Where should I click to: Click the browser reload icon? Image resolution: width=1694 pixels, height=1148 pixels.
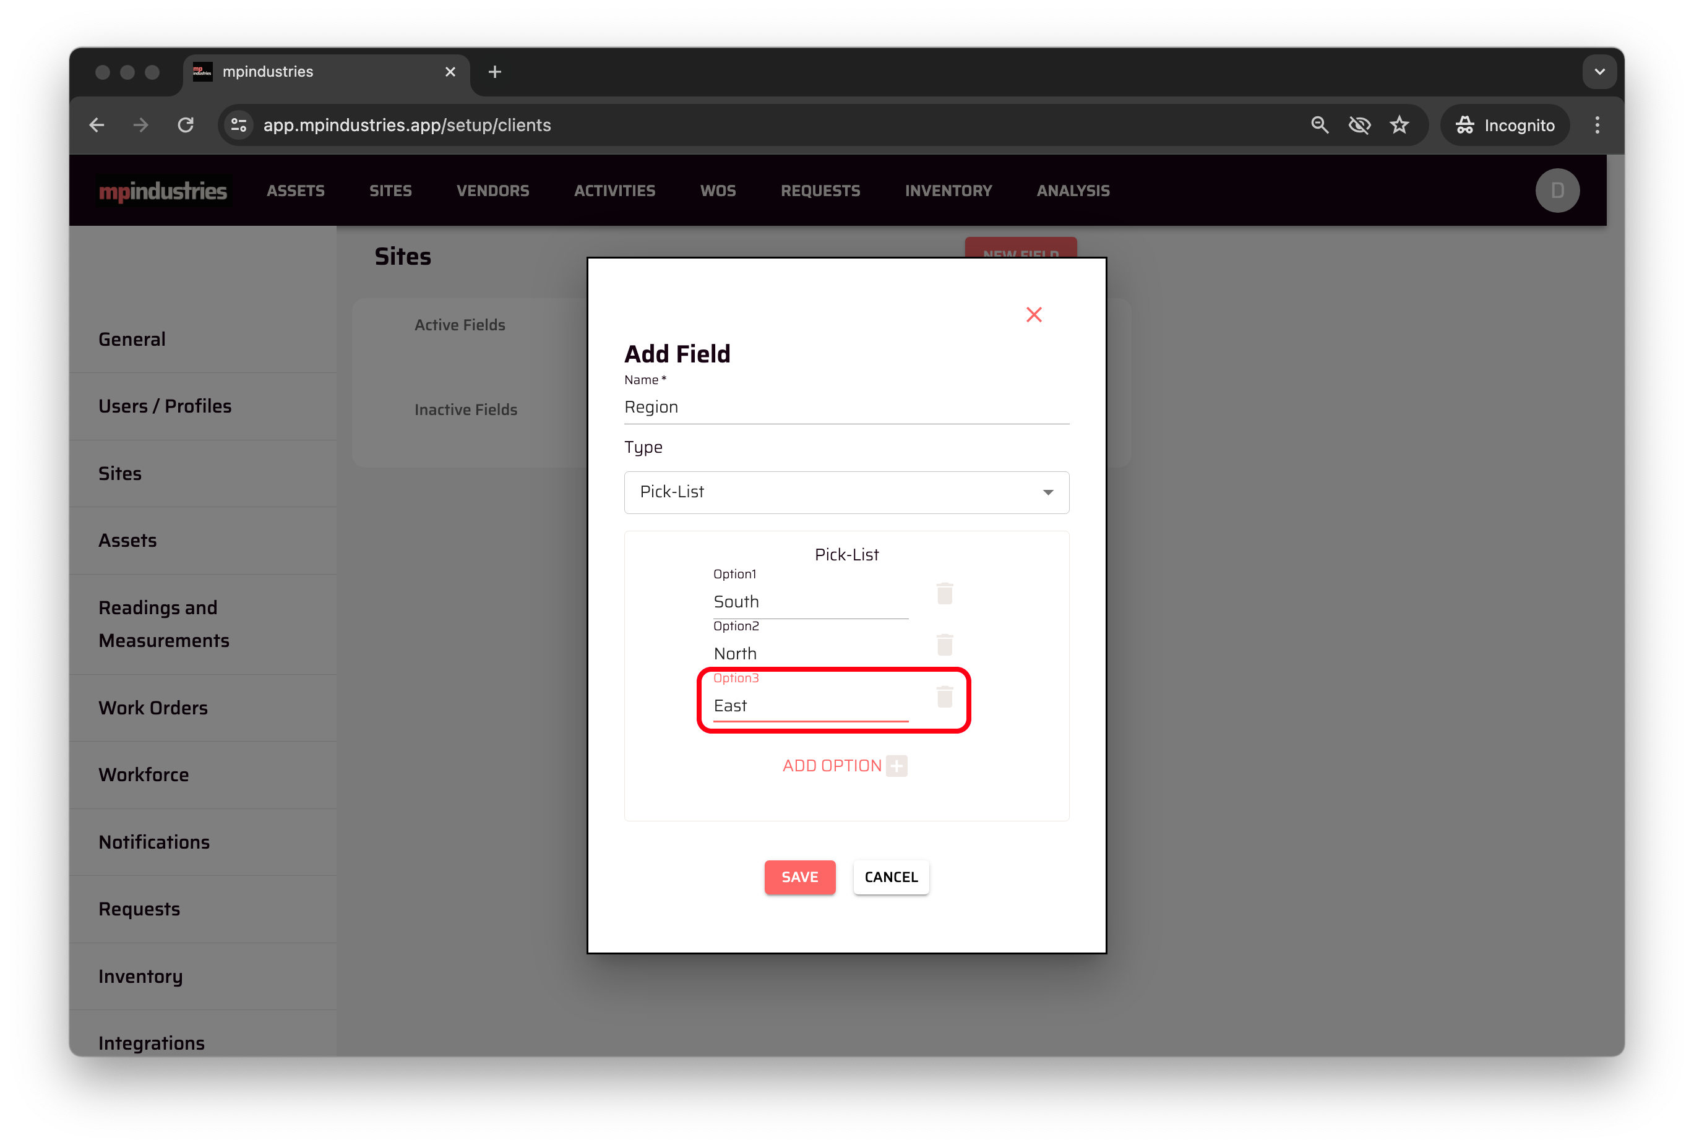tap(186, 126)
